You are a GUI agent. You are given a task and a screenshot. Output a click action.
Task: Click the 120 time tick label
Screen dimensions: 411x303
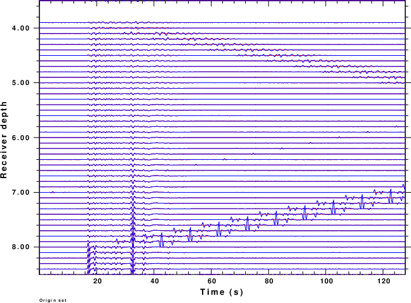coord(384,281)
